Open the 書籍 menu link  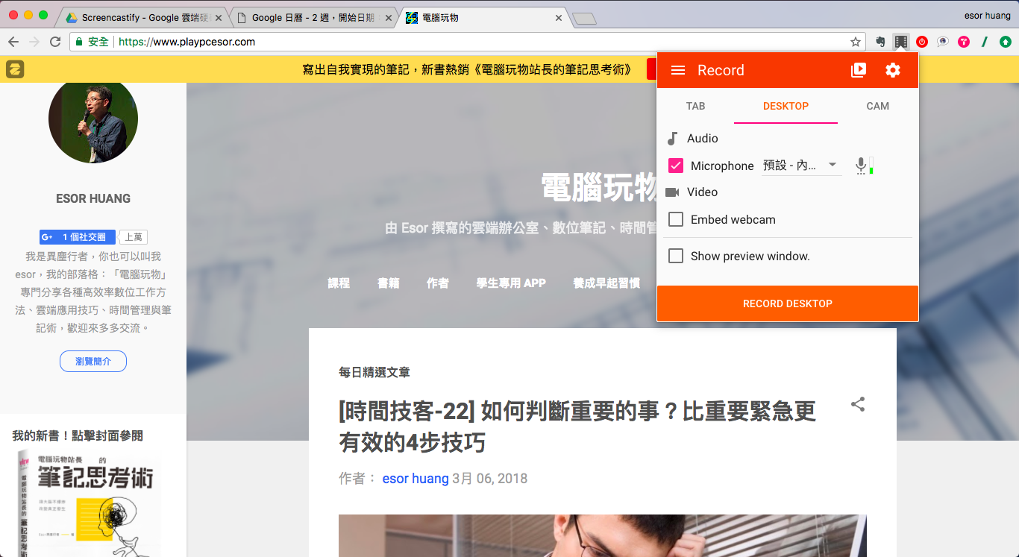coord(388,283)
